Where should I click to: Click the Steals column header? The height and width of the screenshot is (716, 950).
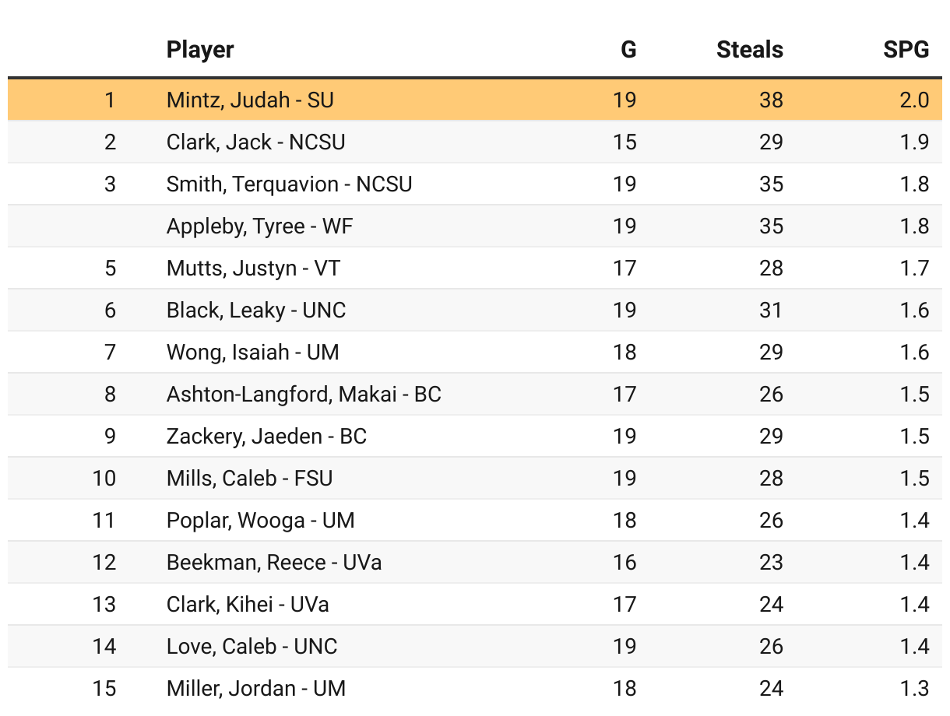[x=749, y=50]
